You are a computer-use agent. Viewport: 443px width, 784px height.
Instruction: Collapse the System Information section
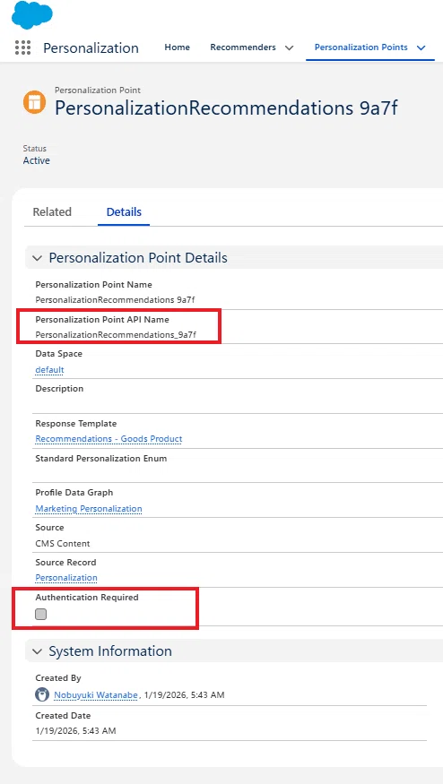click(x=37, y=651)
